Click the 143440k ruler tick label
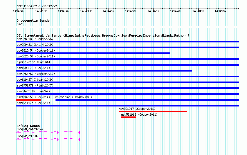 tap(108, 11)
